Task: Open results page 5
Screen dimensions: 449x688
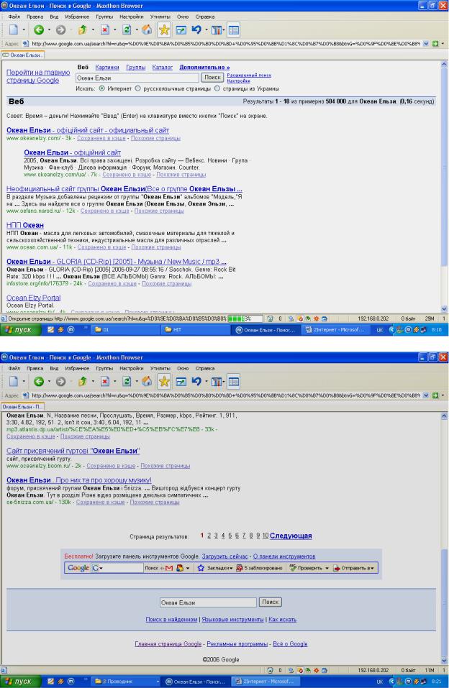Action: point(230,536)
